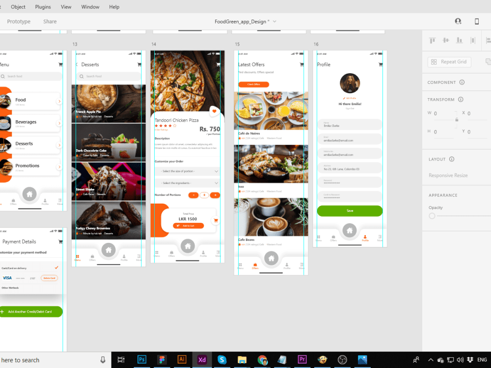Click the Align Top icon
The width and height of the screenshot is (491, 368).
[433, 40]
